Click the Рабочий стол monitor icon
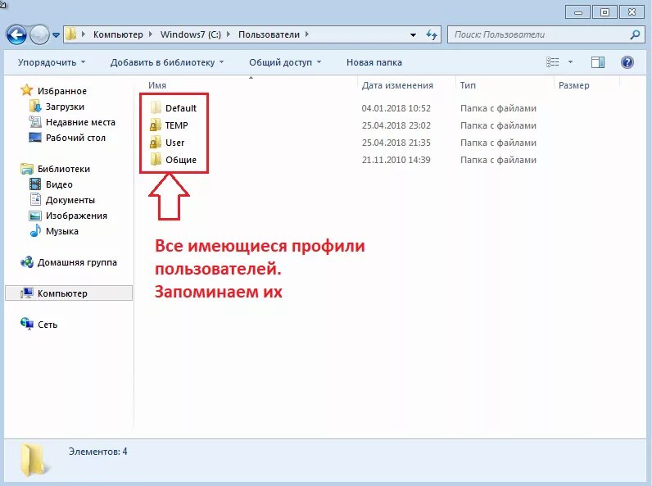The image size is (652, 486). point(35,138)
